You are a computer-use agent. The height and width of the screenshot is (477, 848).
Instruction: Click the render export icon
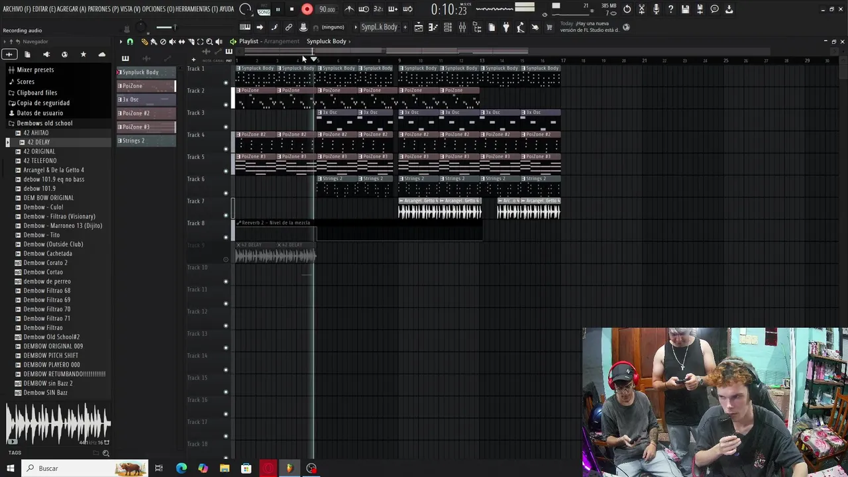(x=700, y=9)
